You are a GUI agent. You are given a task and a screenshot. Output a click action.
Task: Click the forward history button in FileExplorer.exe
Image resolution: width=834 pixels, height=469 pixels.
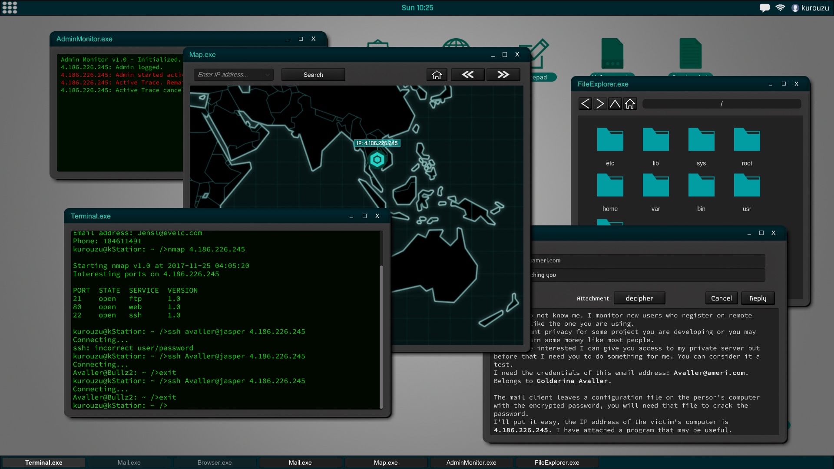point(600,103)
